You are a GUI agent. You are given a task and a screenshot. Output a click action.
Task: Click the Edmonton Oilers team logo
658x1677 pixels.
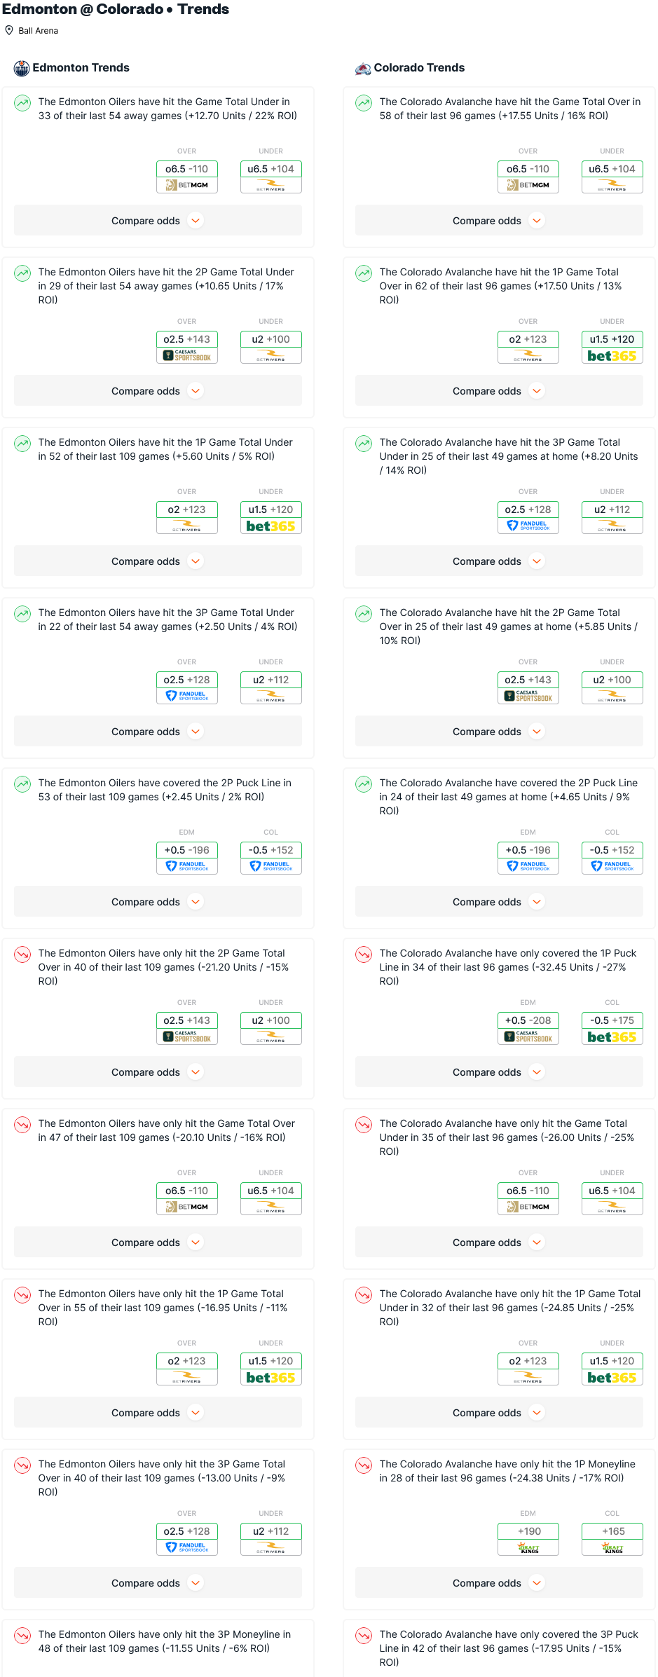tap(22, 68)
